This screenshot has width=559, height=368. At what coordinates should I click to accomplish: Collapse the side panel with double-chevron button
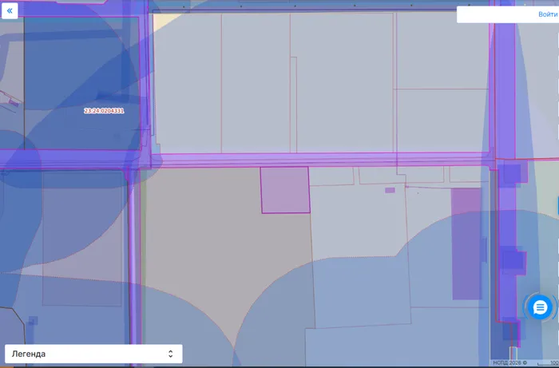[x=10, y=10]
